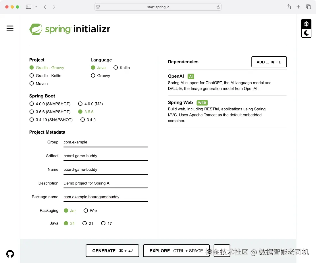Screen dimensions: 316x263
Task: Focus the start.spring.io address bar
Action: point(158,7)
